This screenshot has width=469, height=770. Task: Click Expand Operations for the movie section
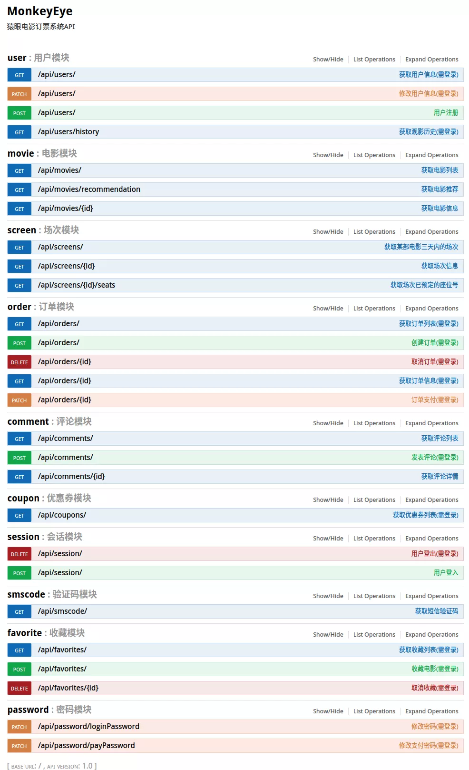[x=432, y=155]
